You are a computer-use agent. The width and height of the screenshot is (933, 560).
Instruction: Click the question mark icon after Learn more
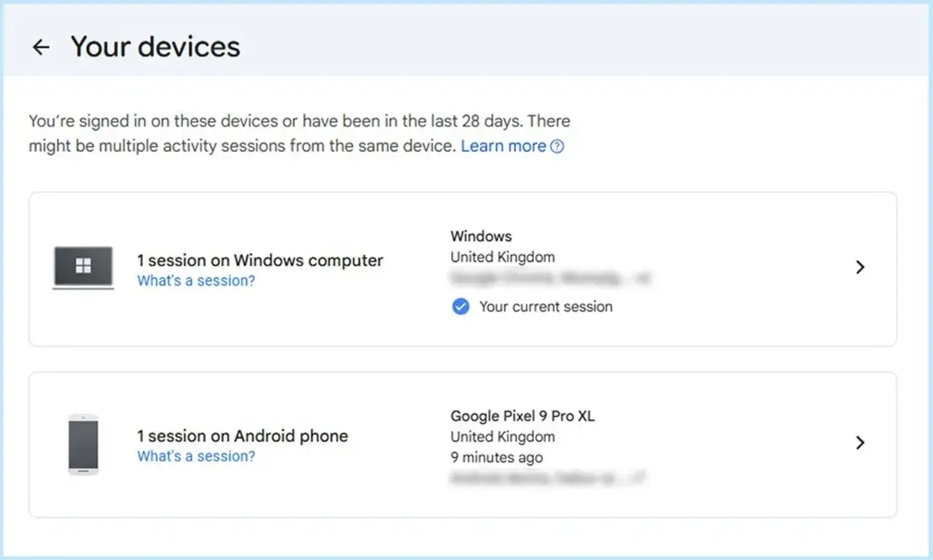pyautogui.click(x=557, y=147)
